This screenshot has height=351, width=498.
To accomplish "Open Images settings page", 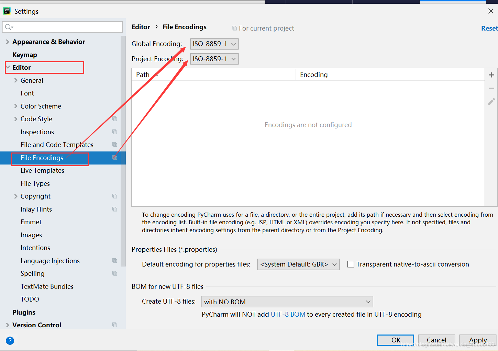I will click(31, 235).
